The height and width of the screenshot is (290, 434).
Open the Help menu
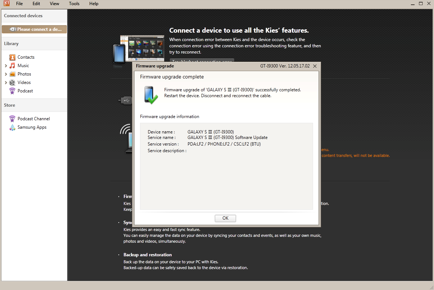(x=94, y=4)
